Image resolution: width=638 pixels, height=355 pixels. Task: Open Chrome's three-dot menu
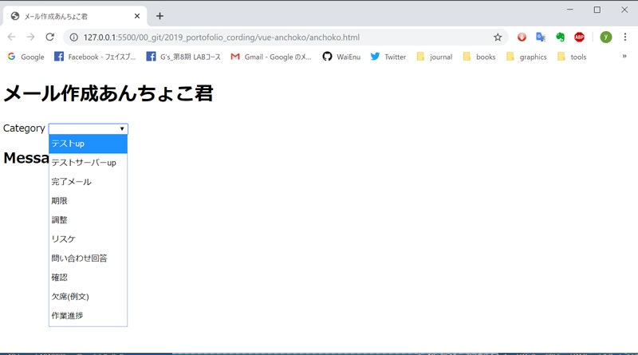625,37
